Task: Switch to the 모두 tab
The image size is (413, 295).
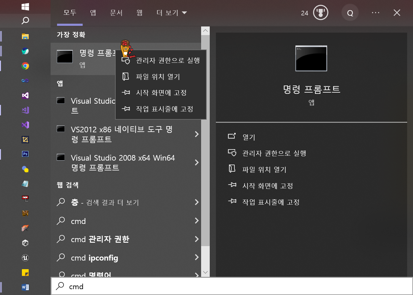Action: (x=70, y=13)
